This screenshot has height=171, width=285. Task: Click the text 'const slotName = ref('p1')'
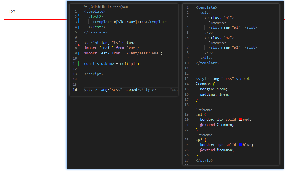112,64
